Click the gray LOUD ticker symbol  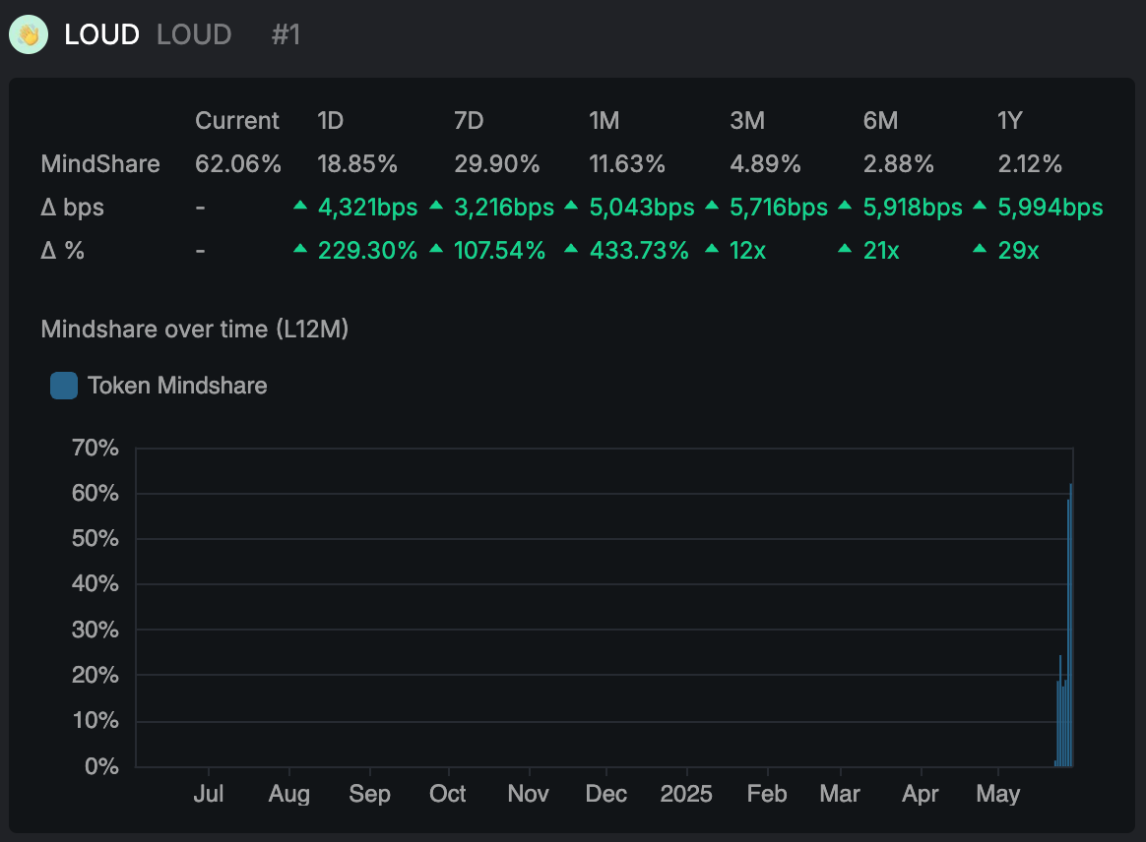pos(194,34)
